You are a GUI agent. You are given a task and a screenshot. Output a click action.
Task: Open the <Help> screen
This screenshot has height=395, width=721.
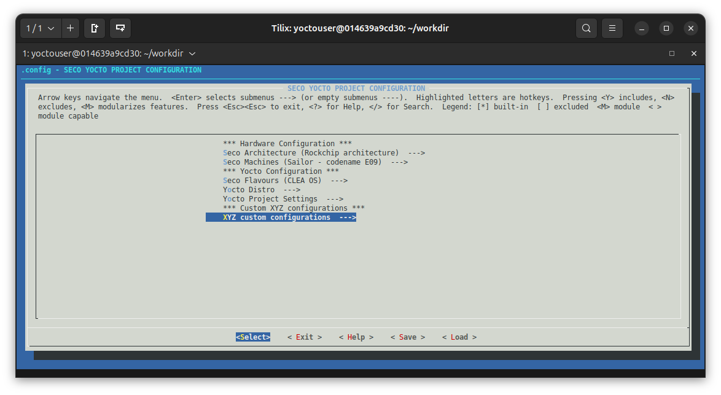(x=356, y=337)
